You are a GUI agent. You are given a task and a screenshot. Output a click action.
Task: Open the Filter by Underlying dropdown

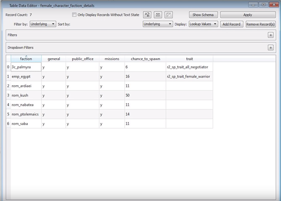pos(43,24)
